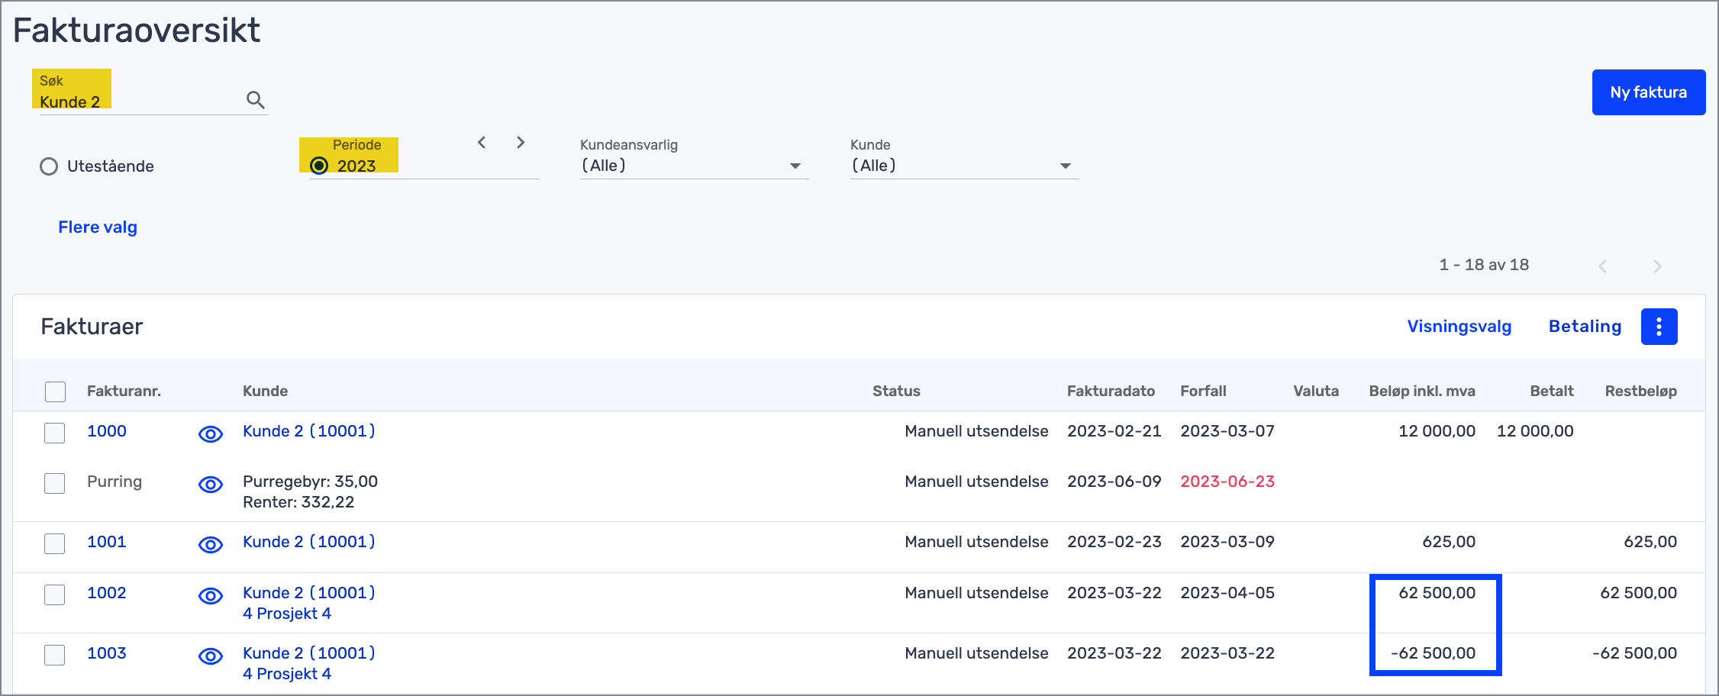Expand the Flere valg link

(x=98, y=227)
